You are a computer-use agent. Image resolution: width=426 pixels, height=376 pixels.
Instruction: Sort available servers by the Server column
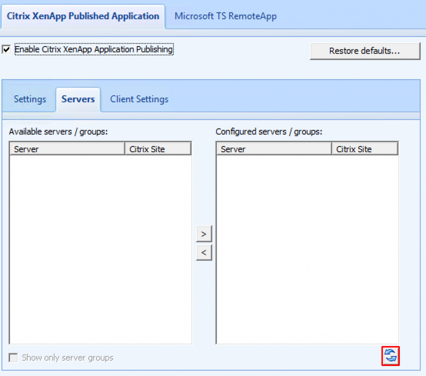(67, 148)
